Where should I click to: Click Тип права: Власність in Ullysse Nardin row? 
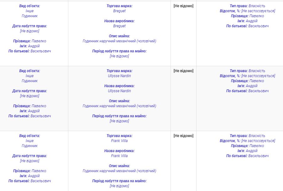coord(247,71)
